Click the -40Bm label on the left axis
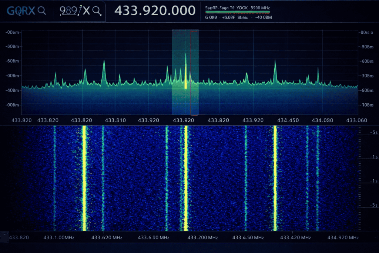The width and height of the screenshot is (379, 253). (12, 90)
